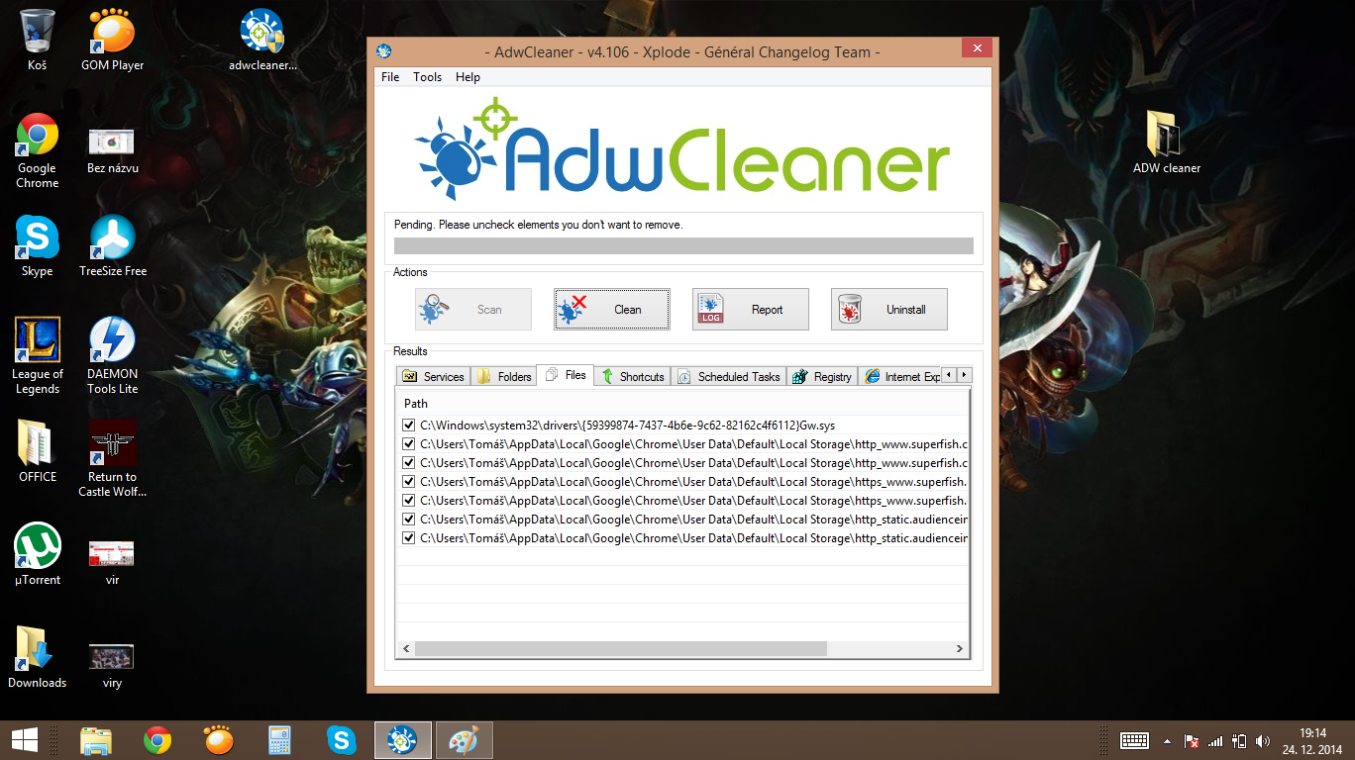
Task: Click the Report button
Action: 751,310
